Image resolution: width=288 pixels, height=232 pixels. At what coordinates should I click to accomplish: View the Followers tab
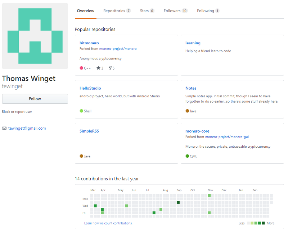click(x=175, y=11)
